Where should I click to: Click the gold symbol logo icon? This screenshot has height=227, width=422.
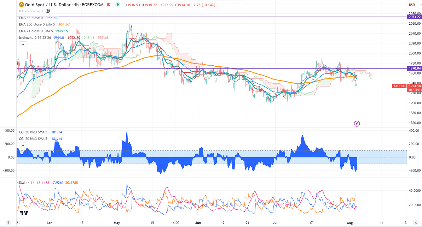[21, 5]
